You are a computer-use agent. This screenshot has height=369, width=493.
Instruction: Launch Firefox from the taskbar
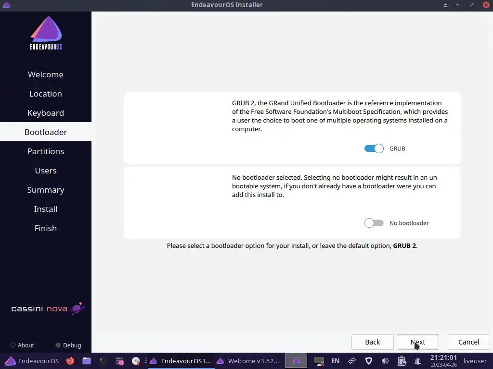pyautogui.click(x=70, y=361)
